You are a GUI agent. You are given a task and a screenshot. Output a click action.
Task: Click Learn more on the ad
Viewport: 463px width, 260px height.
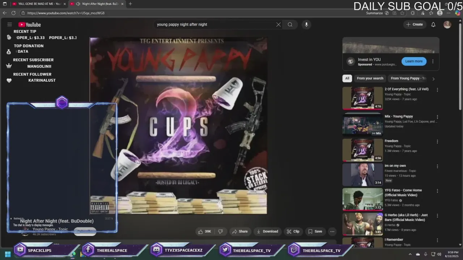[414, 61]
